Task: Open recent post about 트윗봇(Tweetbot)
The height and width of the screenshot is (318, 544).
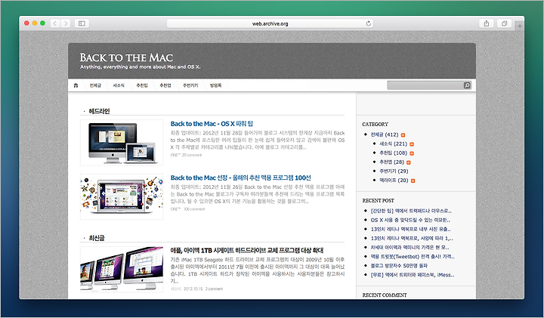Action: click(x=413, y=257)
